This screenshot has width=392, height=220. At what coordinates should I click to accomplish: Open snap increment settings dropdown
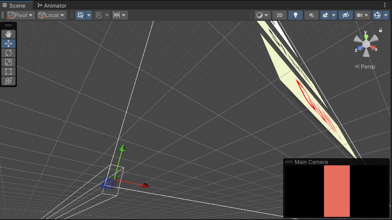click(120, 15)
